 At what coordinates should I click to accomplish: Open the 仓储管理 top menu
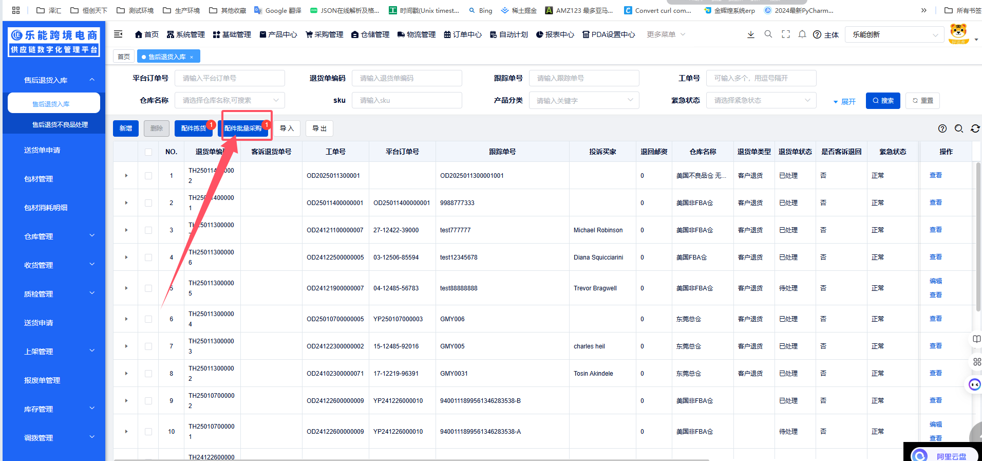(x=370, y=34)
